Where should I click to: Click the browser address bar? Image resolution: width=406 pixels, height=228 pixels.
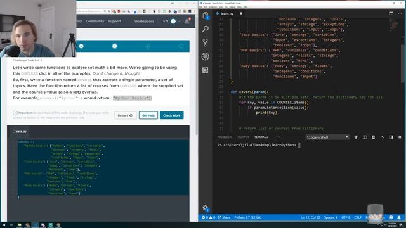(x=89, y=11)
